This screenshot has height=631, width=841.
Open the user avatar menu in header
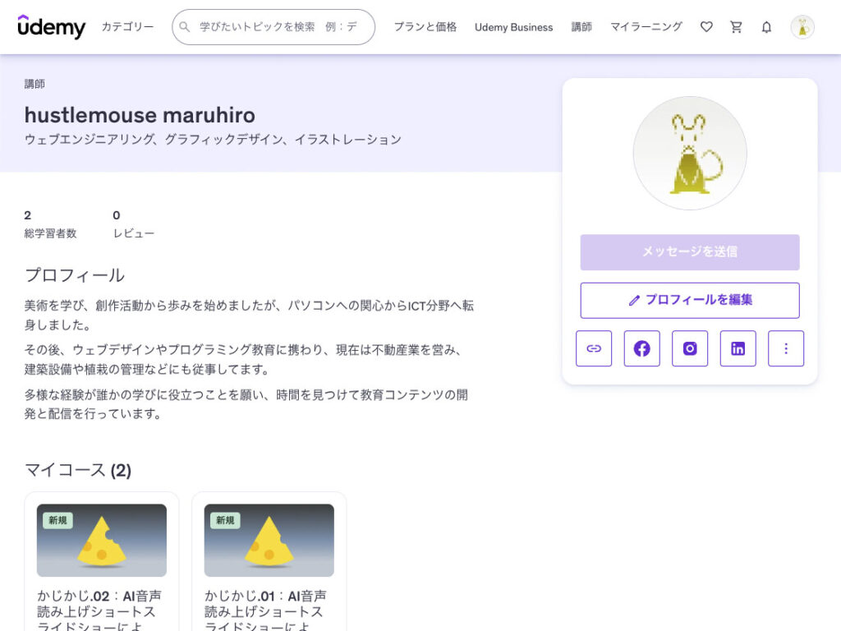[x=802, y=27]
